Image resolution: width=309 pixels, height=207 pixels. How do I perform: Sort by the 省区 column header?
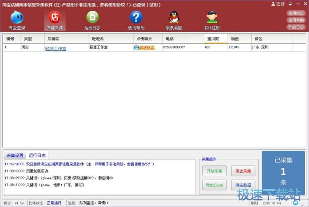[x=272, y=39]
